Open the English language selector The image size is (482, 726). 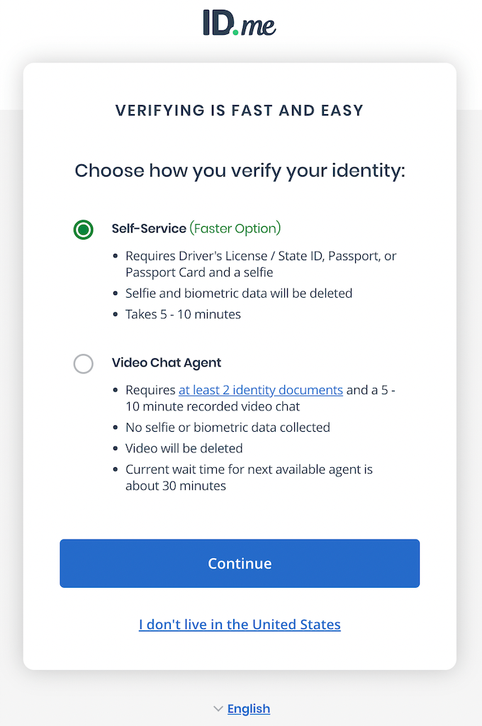point(249,708)
